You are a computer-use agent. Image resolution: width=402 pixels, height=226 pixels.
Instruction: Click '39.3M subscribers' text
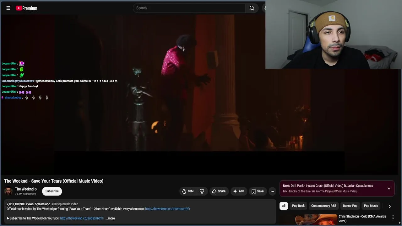(x=25, y=194)
